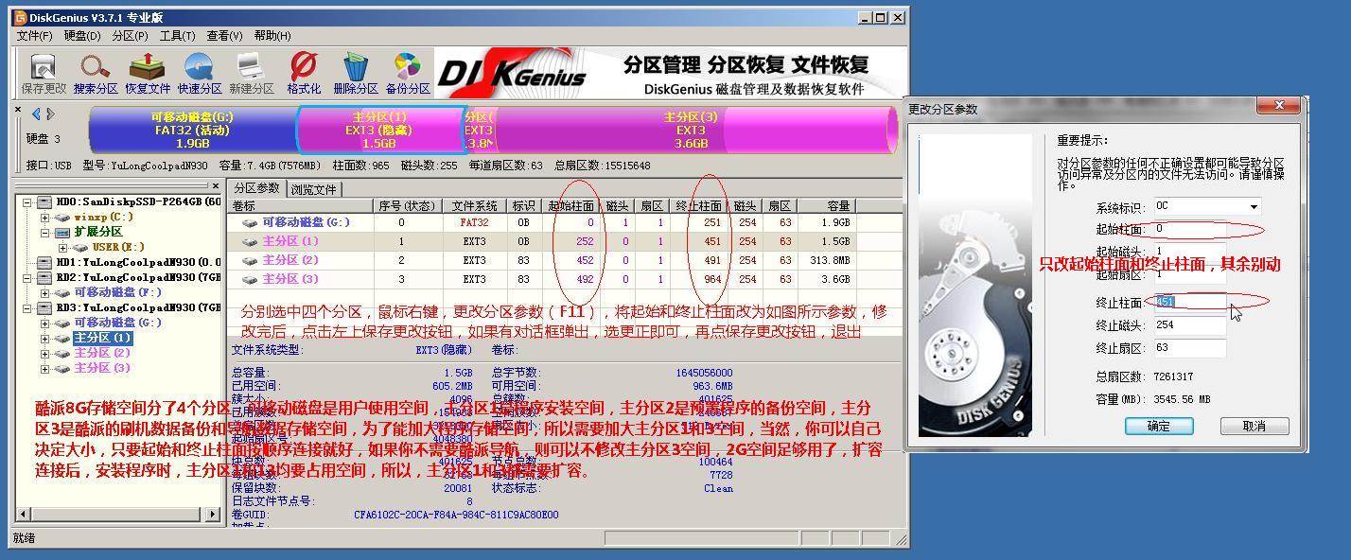
Task: Click the 扩展分区 extended partition icon in tree
Action: pos(62,232)
